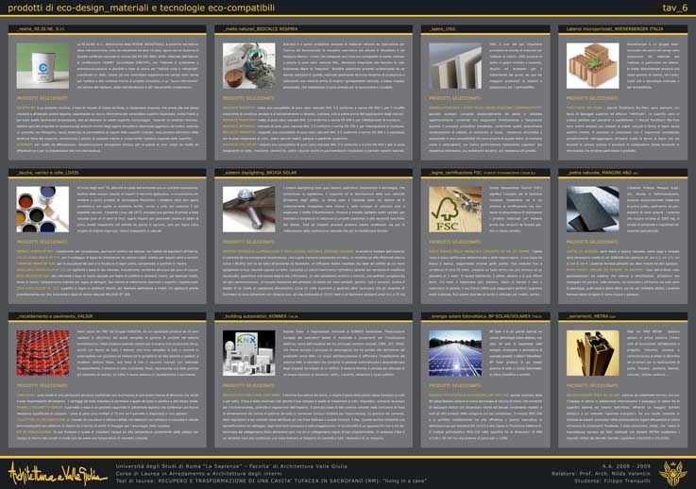Click the 'A.A. 2008 - 2009' text
The image size is (696, 489).
pos(626,466)
